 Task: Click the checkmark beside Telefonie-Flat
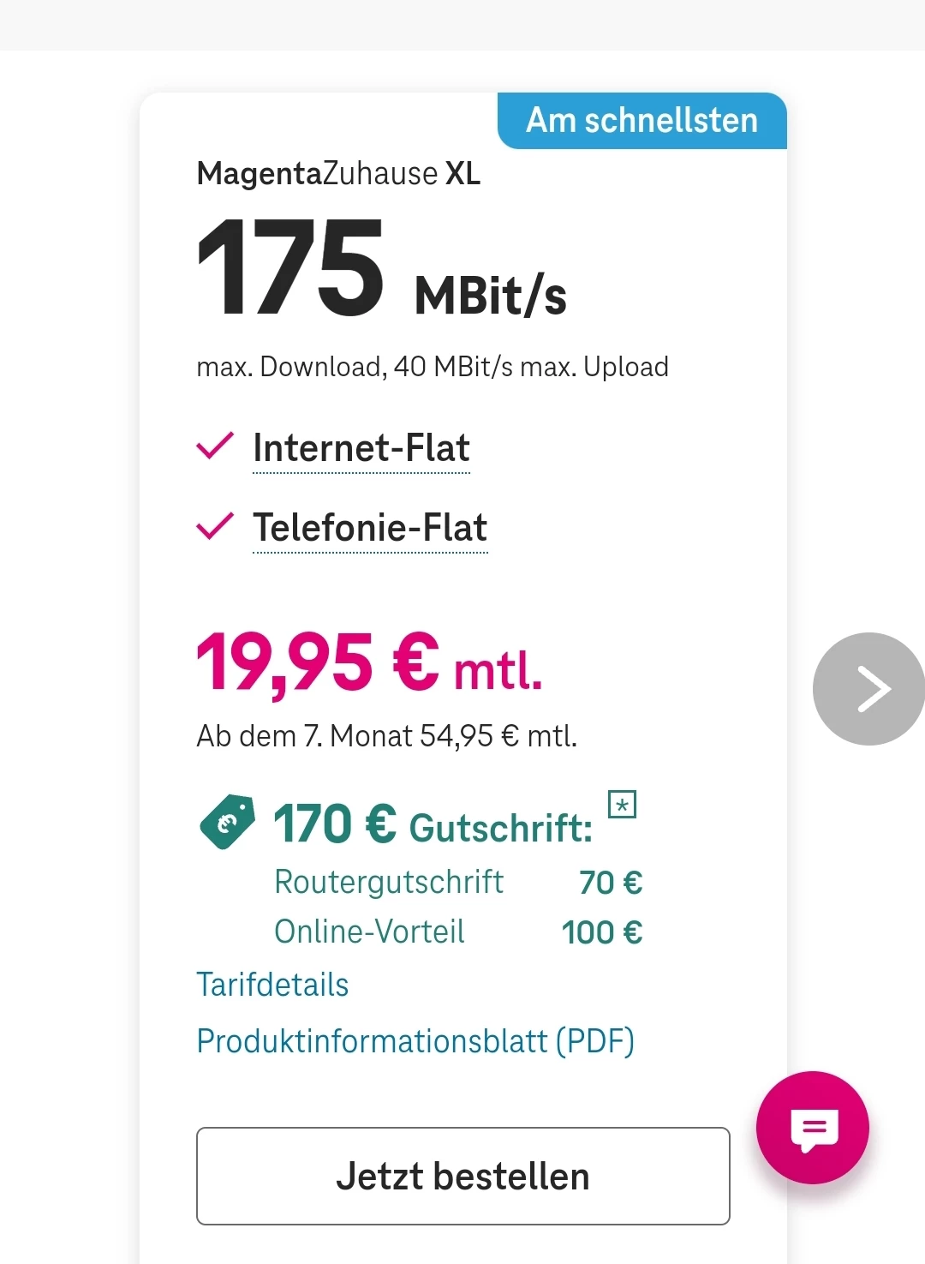click(215, 526)
